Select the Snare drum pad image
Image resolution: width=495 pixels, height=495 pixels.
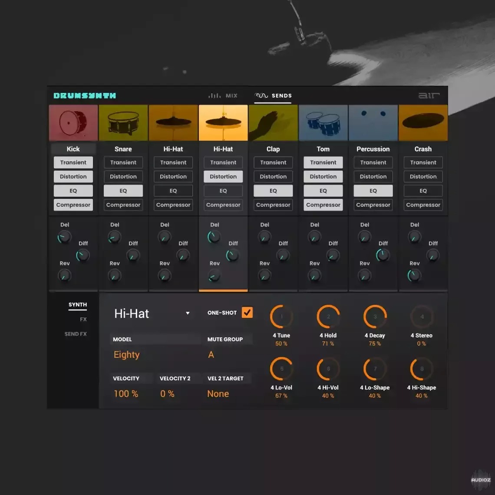[x=123, y=122]
